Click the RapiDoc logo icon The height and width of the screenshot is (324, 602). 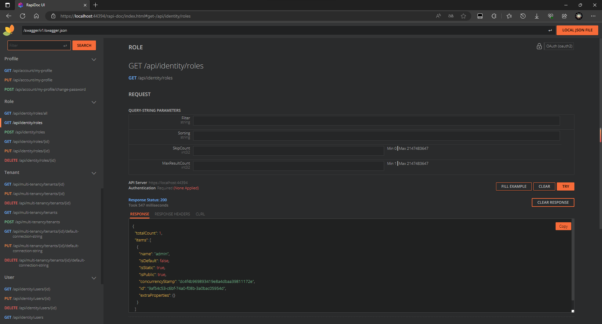[x=9, y=30]
